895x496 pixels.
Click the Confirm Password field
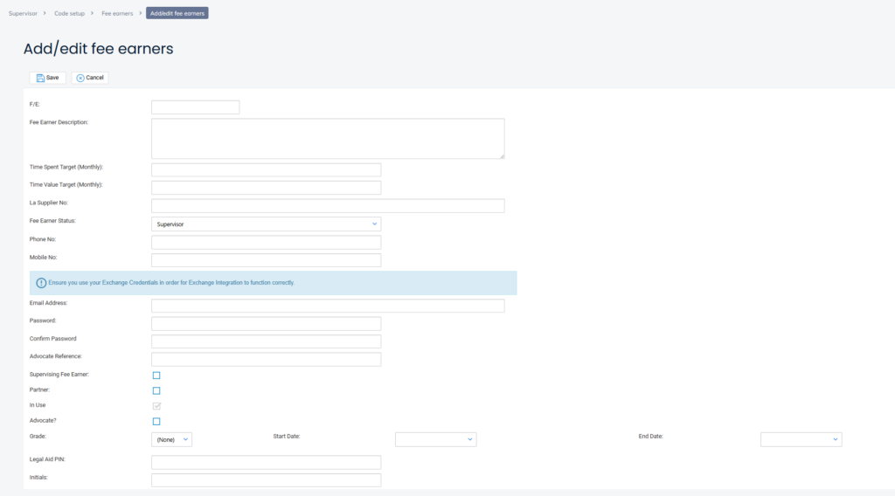266,341
